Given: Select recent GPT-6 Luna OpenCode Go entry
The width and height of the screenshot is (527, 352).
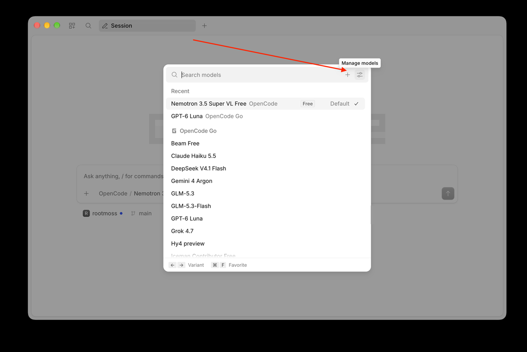Looking at the screenshot, I should [265, 116].
